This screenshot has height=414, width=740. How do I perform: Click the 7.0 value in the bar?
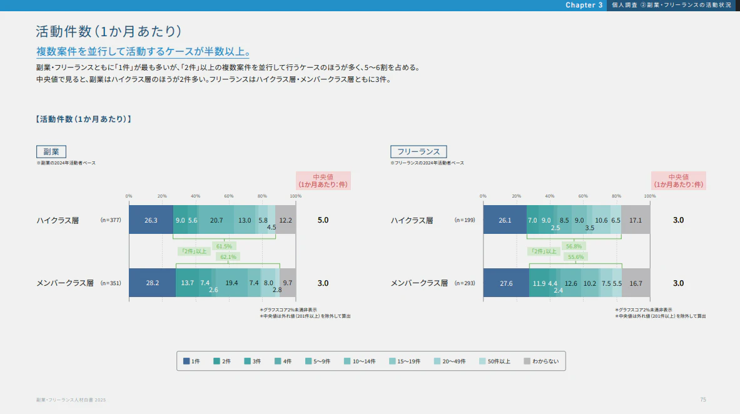tap(532, 221)
